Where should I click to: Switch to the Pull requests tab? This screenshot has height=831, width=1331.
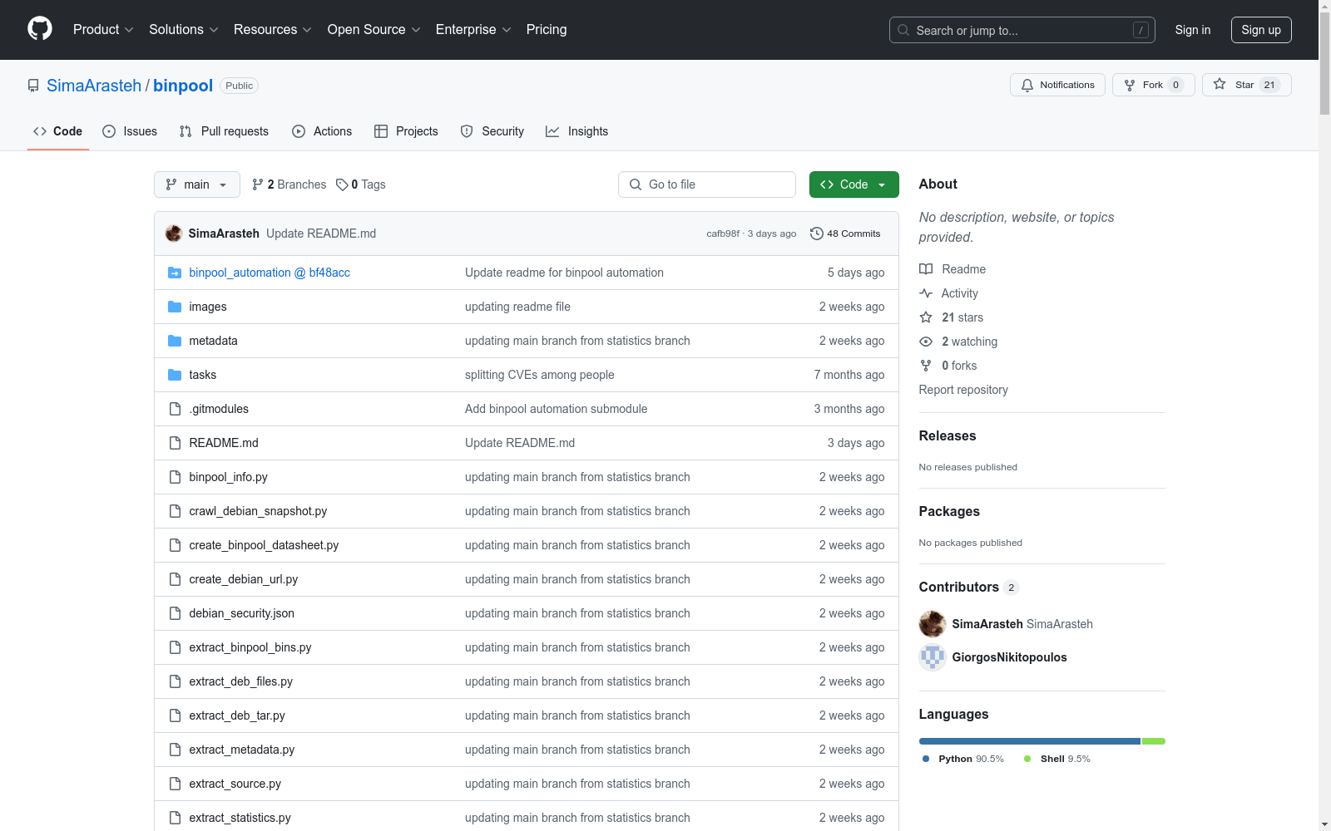point(224,131)
